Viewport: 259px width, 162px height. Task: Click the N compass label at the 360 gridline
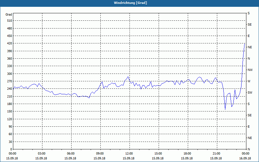pos(249,59)
